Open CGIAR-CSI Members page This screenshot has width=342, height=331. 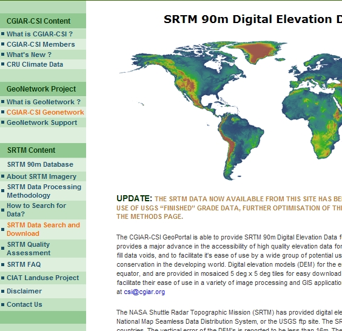[41, 44]
